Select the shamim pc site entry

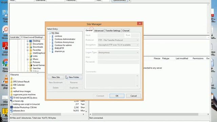(60, 51)
